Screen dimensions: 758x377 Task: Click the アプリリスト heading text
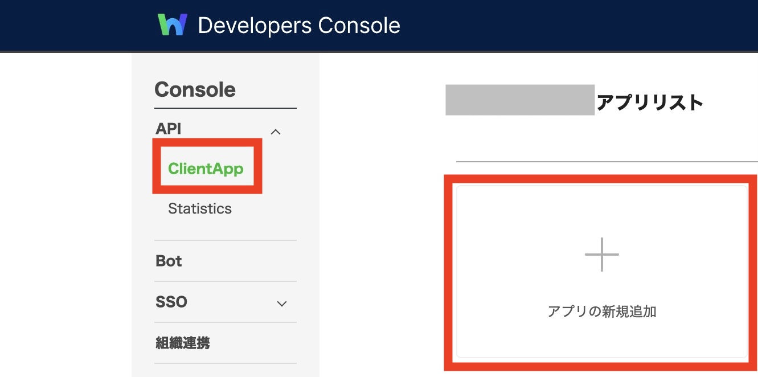coord(650,103)
